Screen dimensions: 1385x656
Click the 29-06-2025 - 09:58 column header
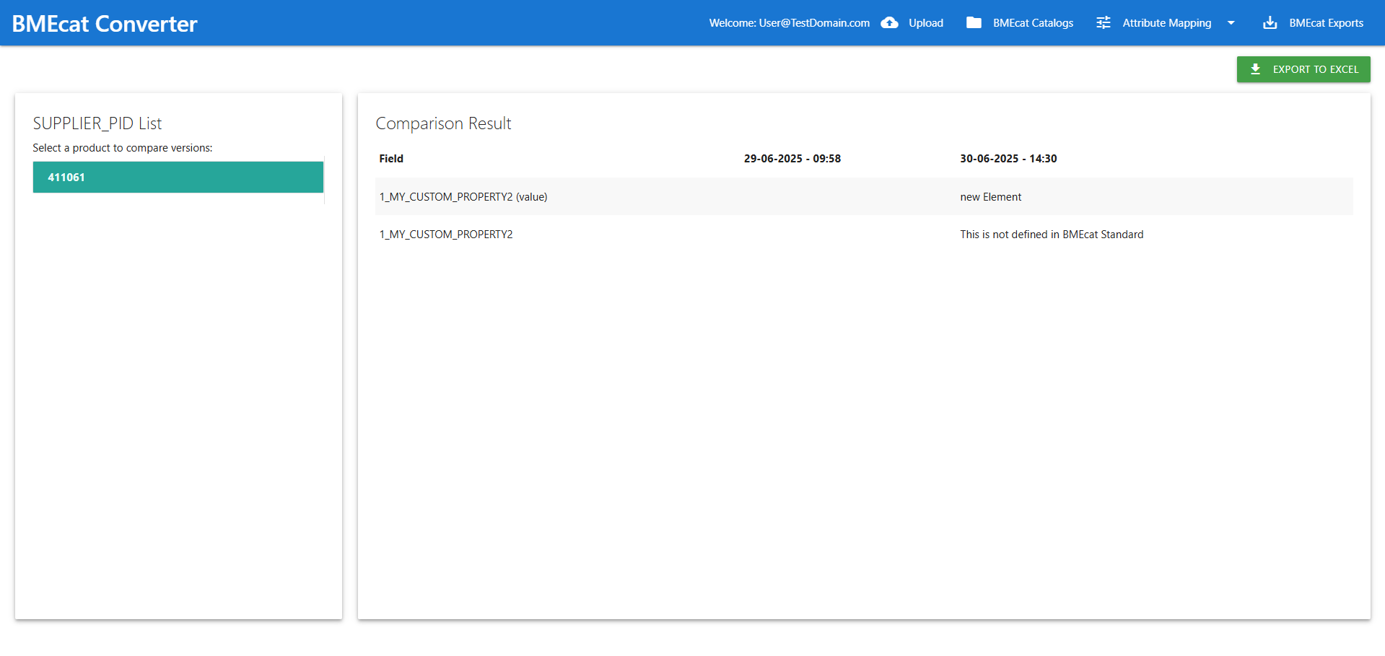[x=792, y=159]
